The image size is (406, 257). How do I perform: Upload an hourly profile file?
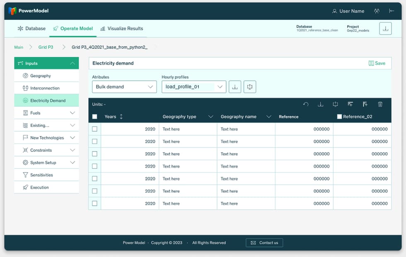(249, 87)
